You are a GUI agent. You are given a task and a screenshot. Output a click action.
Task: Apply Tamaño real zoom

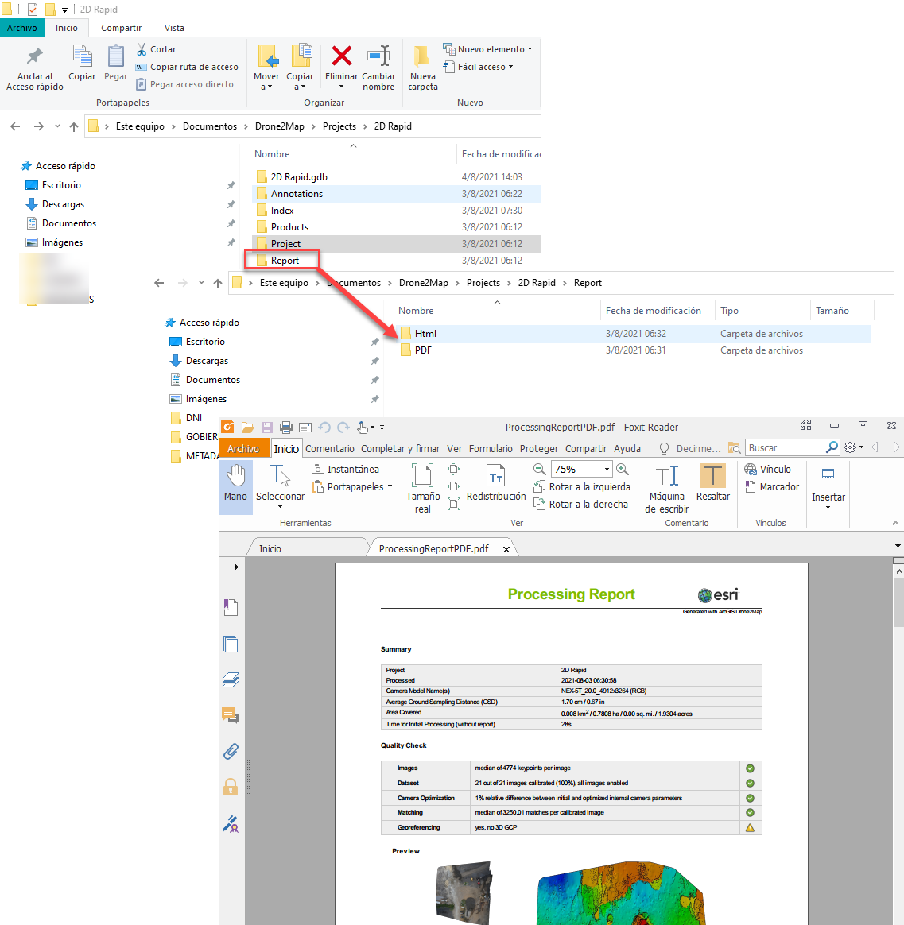coord(422,486)
